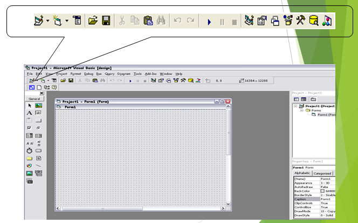Select the PictureBox control in the toolbox

pyautogui.click(x=39, y=105)
